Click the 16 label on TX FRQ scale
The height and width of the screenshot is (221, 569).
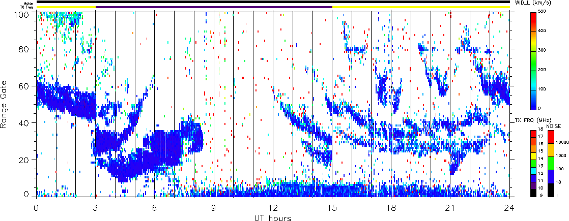tap(540, 144)
